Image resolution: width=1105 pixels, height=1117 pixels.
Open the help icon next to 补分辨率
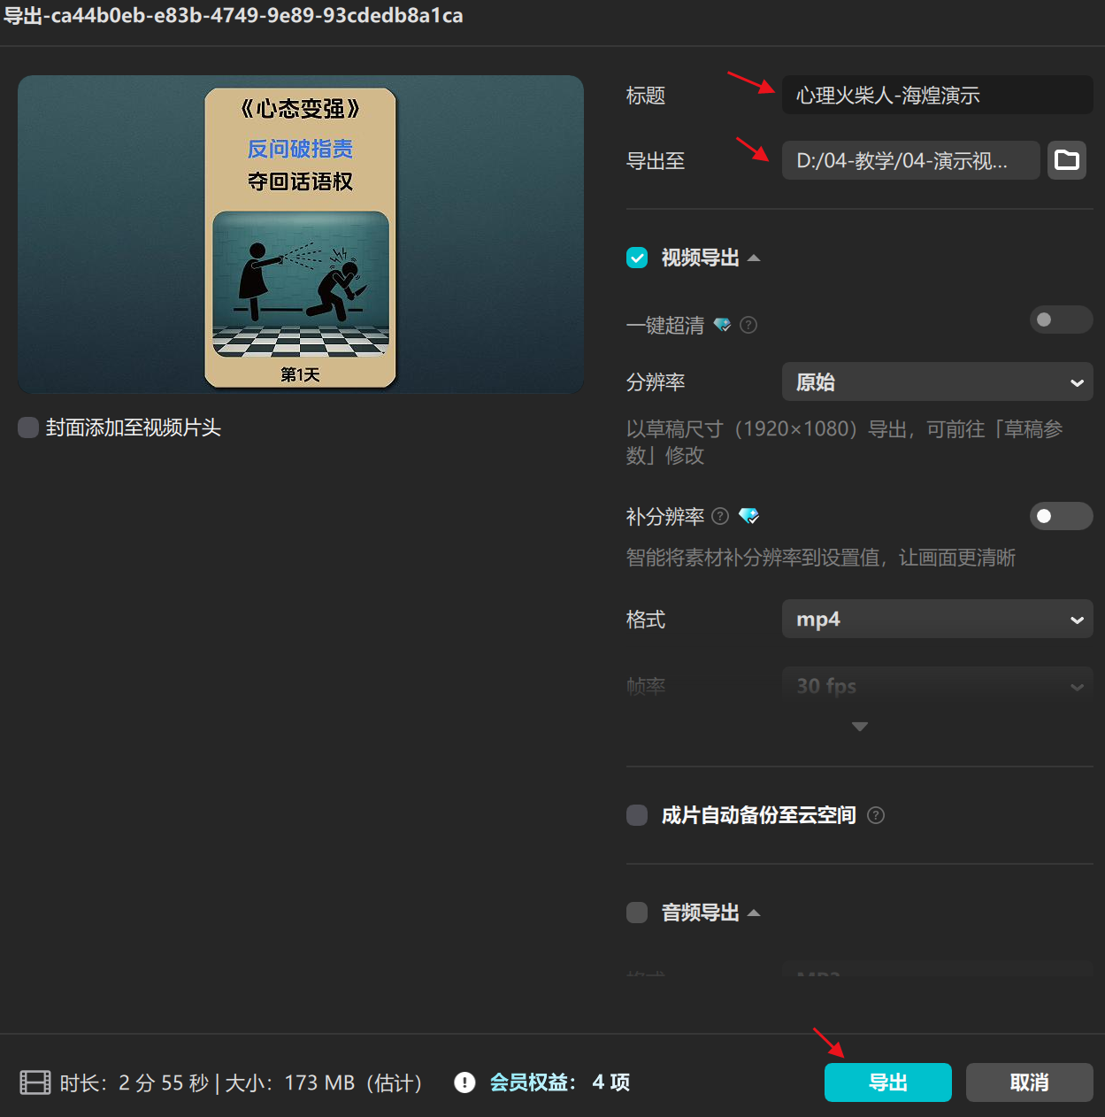(720, 517)
